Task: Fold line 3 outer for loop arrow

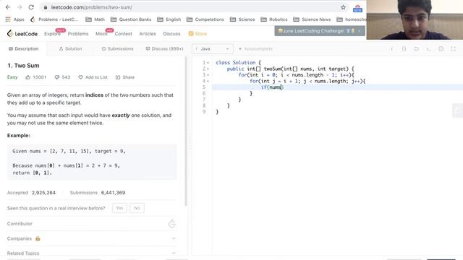Action: (208, 75)
